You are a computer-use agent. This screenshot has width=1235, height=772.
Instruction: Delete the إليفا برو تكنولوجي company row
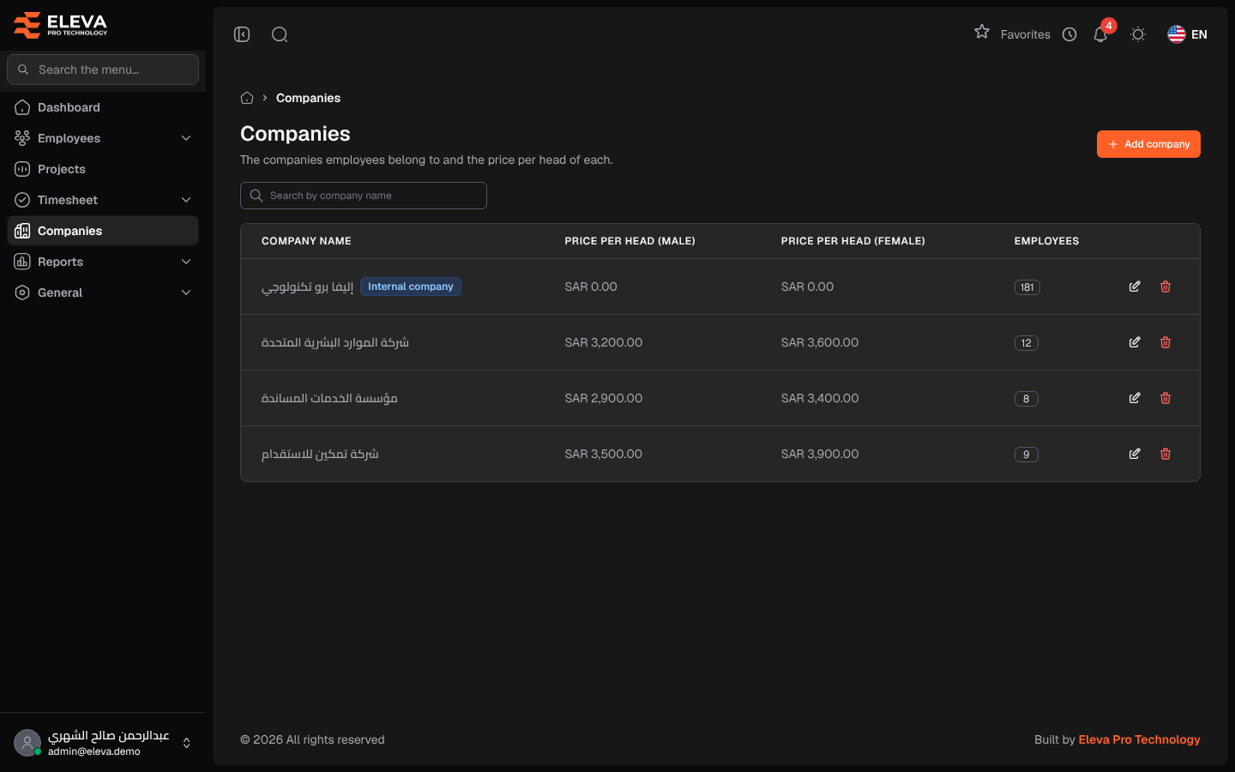click(x=1166, y=286)
